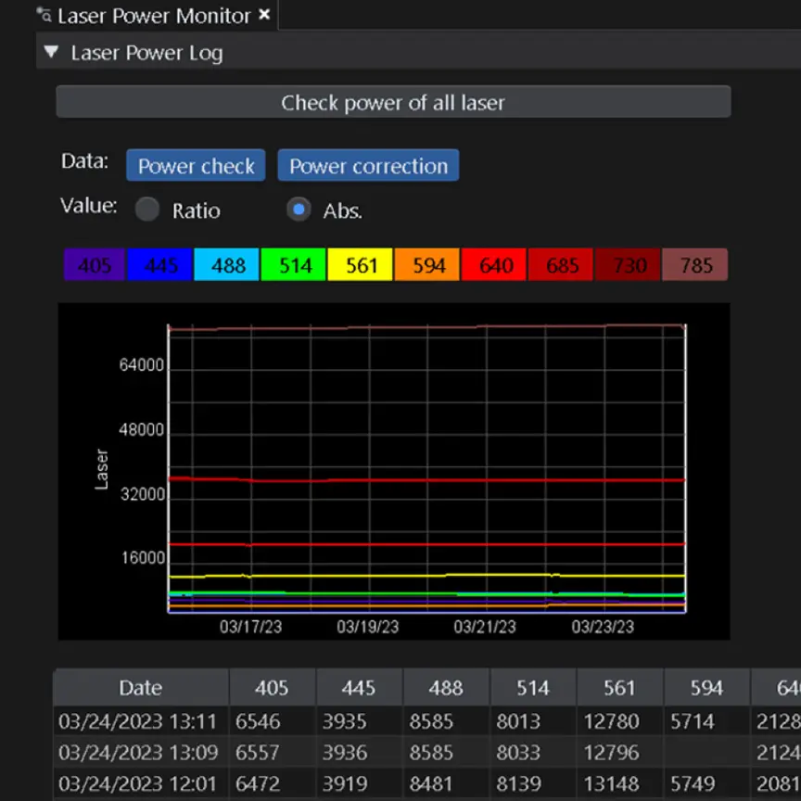This screenshot has height=801, width=801.
Task: Click the Date column header
Action: (140, 688)
